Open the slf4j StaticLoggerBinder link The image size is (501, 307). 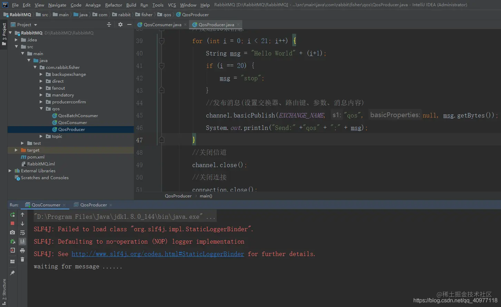tap(158, 254)
